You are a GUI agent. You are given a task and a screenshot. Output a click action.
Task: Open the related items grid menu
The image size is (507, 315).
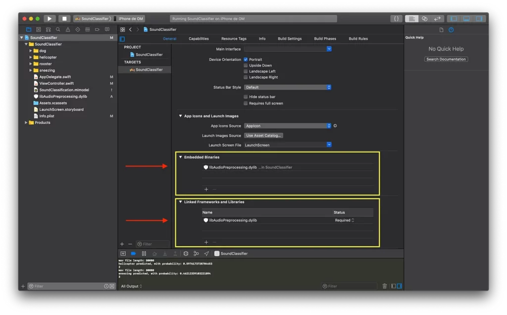pos(123,29)
